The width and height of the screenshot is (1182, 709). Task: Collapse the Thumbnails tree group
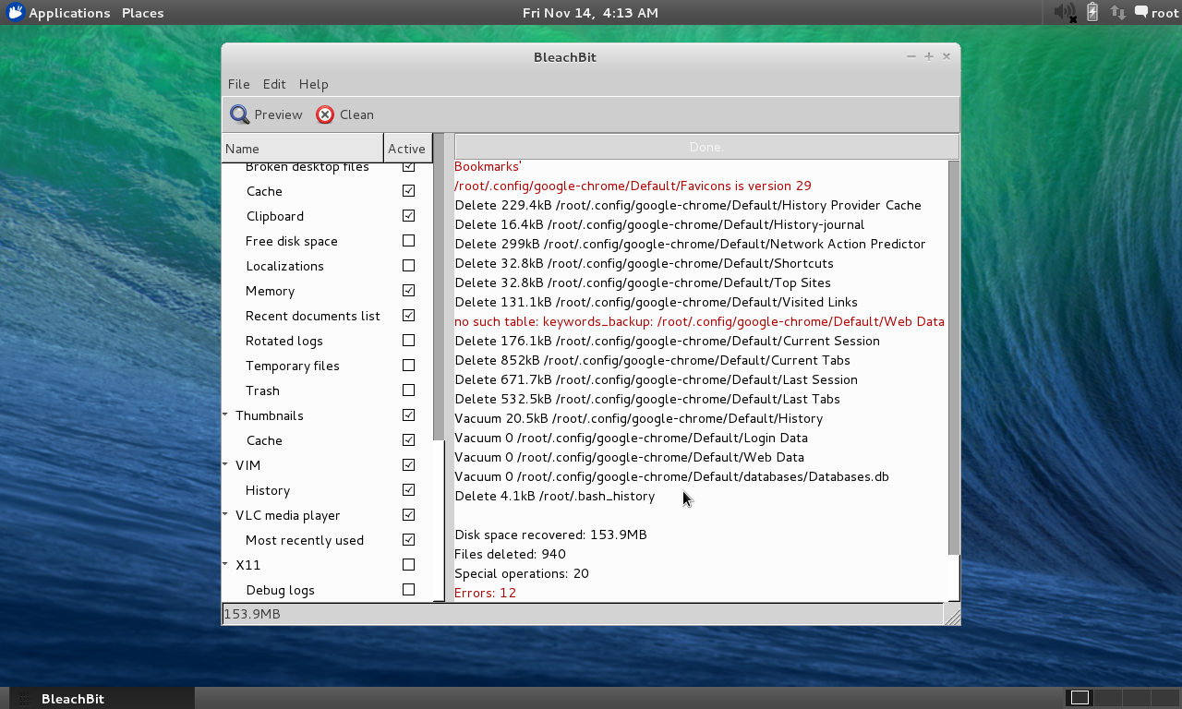[x=225, y=415]
